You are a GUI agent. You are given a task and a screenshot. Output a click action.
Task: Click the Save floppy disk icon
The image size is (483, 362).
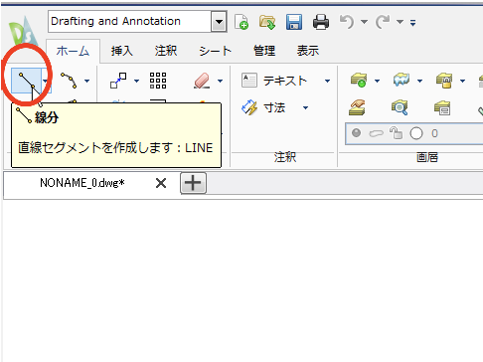point(294,22)
